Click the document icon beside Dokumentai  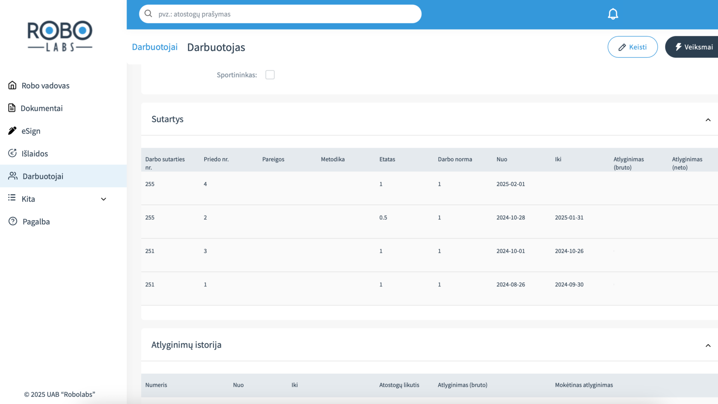[12, 108]
